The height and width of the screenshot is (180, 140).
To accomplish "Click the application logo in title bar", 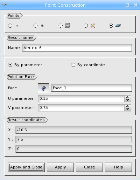I will tap(4, 5).
